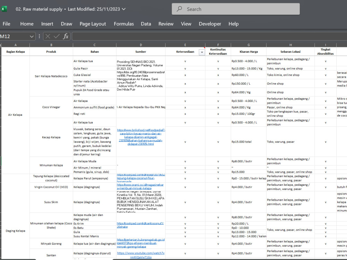Click the formula bar confirm checkmark icon

(x=57, y=36)
